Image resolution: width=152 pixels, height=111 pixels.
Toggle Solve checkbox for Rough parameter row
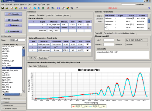tap(88, 50)
